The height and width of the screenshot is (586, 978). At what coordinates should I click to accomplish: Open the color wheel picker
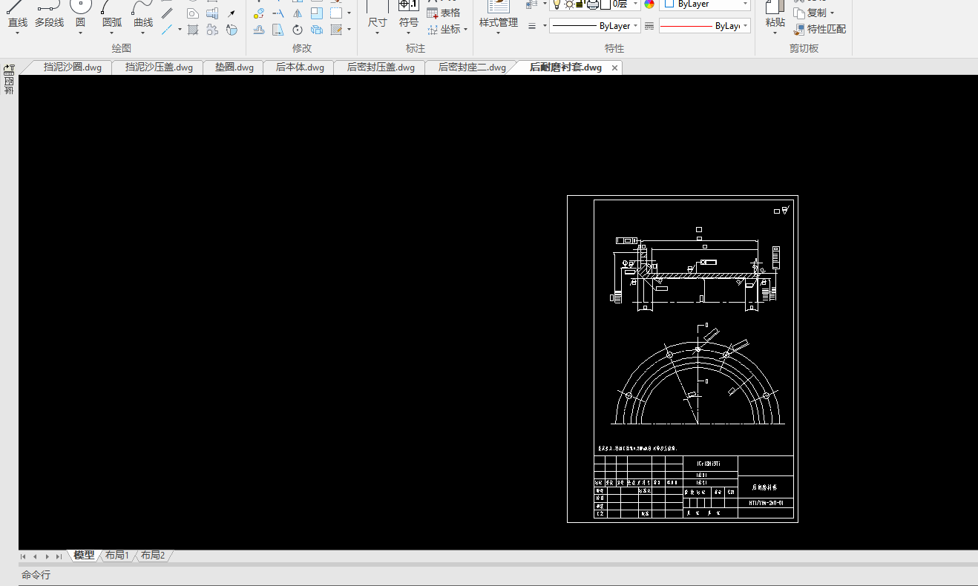(649, 4)
